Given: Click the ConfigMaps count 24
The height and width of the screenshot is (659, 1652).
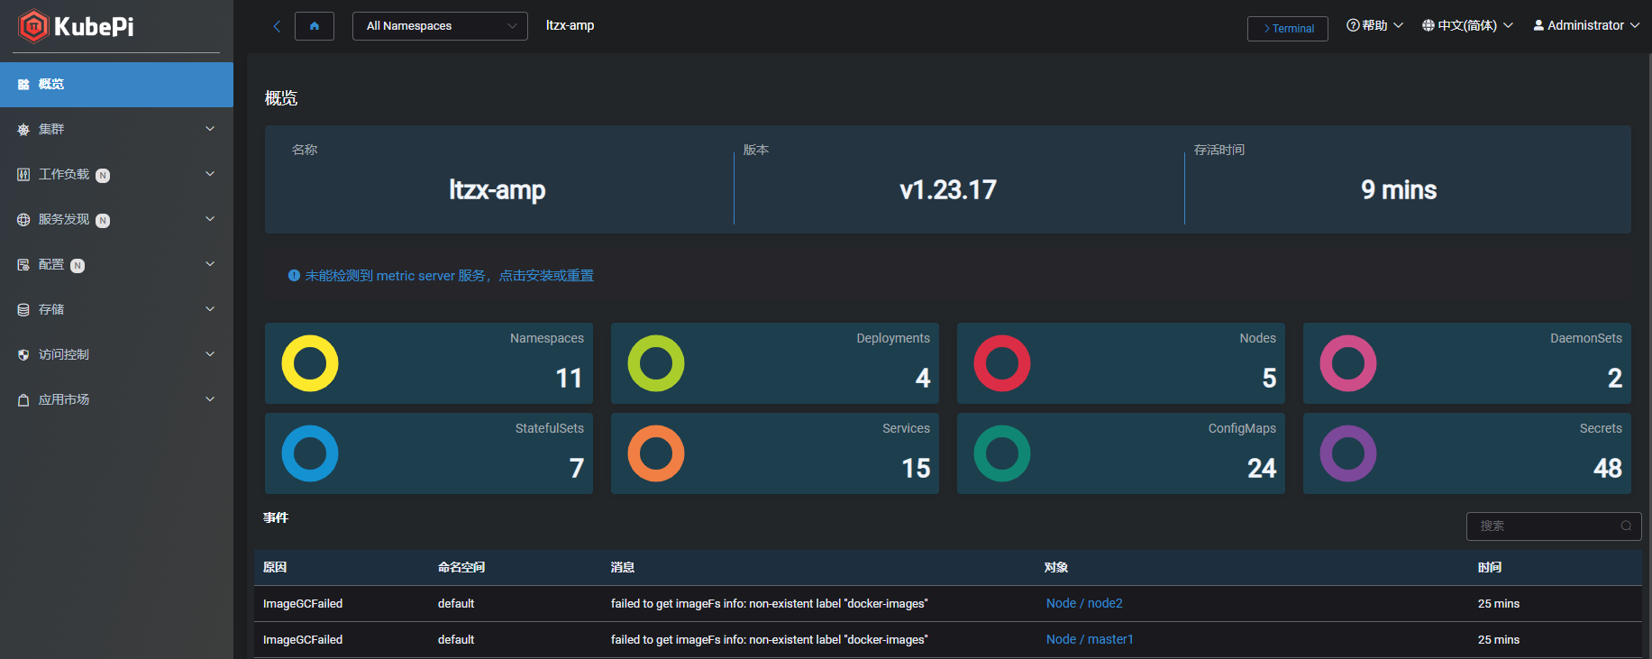Looking at the screenshot, I should [x=1262, y=469].
